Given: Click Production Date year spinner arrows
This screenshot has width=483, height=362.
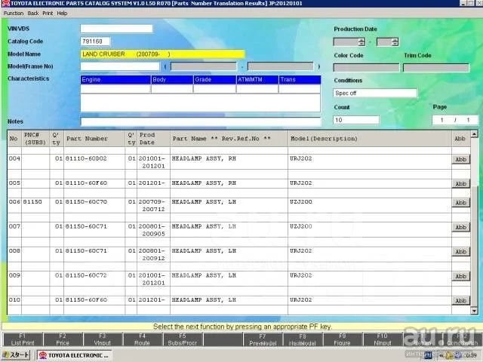Looking at the screenshot, I should pyautogui.click(x=361, y=42).
